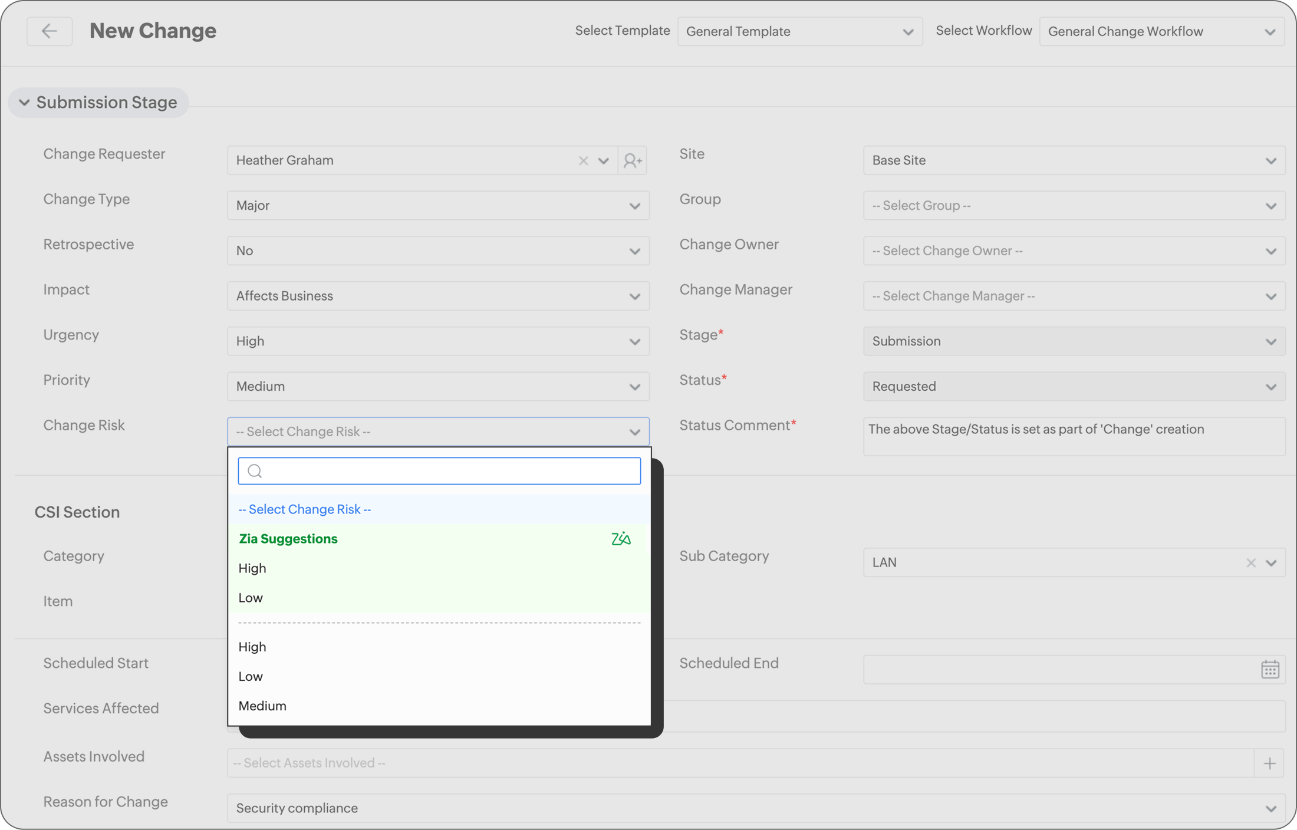Pick the '-- Select Change Risk --' option
This screenshot has width=1297, height=830.
coord(305,509)
